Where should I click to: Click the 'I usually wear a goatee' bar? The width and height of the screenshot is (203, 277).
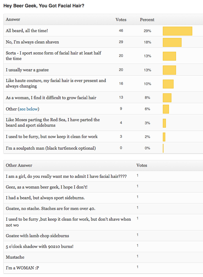tap(169, 70)
